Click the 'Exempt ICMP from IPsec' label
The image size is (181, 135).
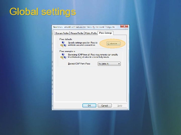pos(79,64)
